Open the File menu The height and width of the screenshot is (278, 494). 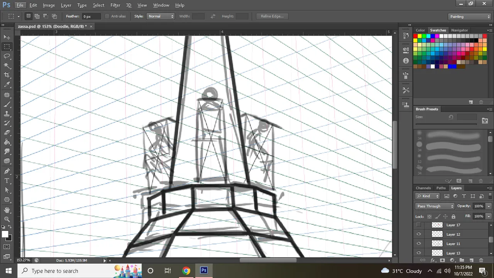(x=20, y=5)
